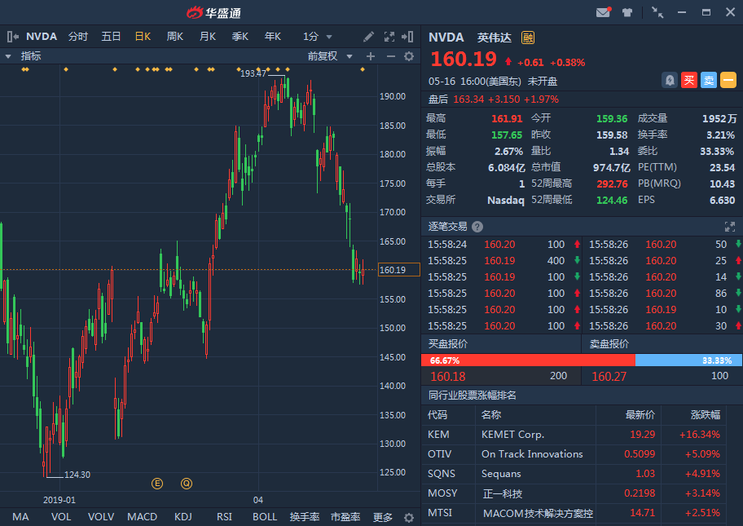Select the MACD indicator tab
Screen dimensions: 743x526
tap(142, 517)
